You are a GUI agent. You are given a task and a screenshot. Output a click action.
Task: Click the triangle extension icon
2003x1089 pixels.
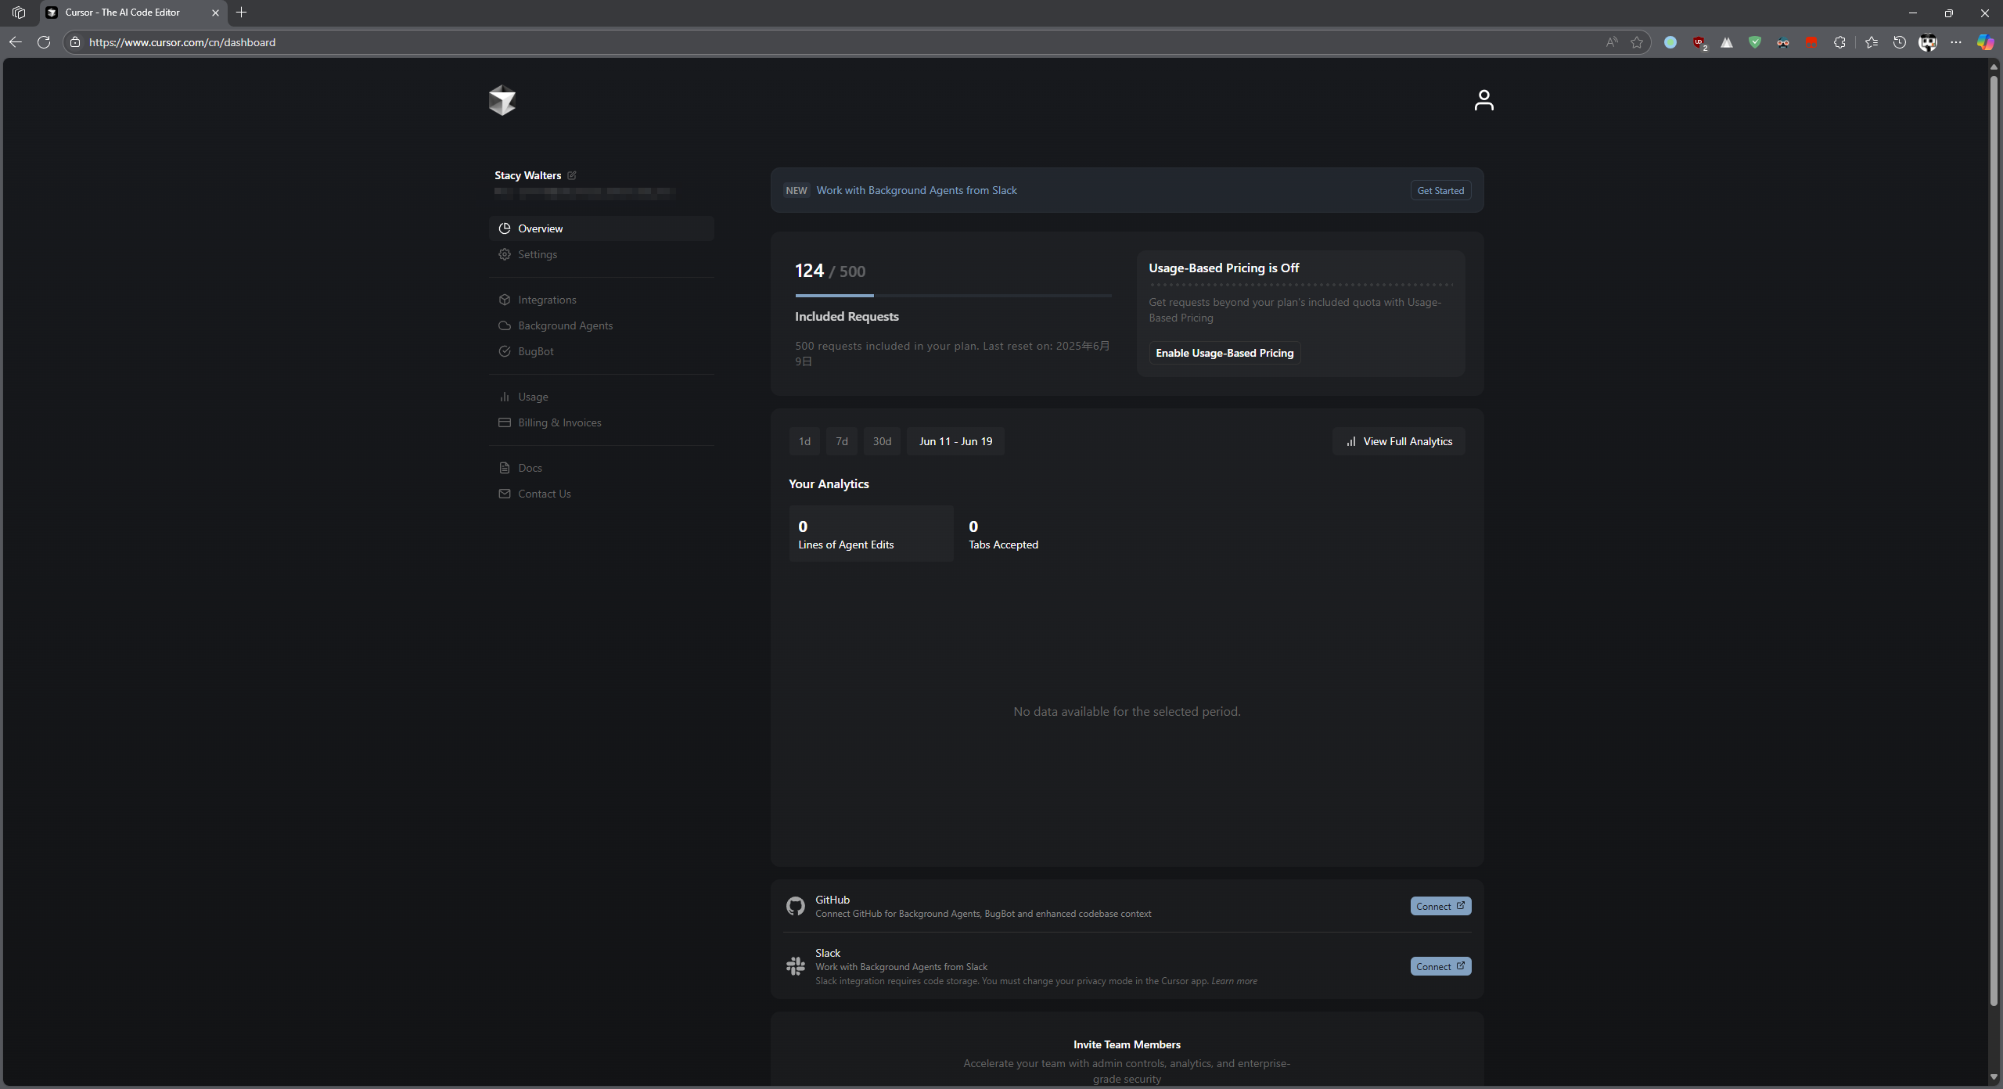pyautogui.click(x=1727, y=42)
